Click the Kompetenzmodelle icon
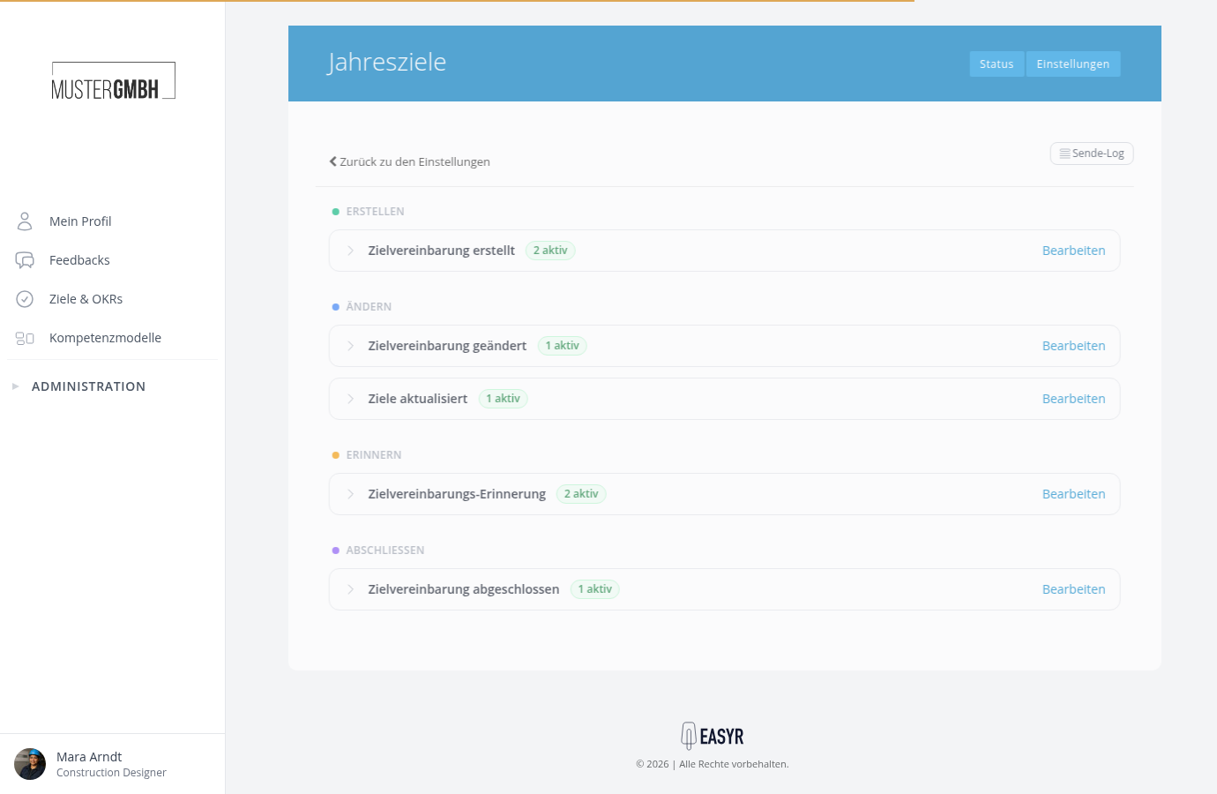 25,338
